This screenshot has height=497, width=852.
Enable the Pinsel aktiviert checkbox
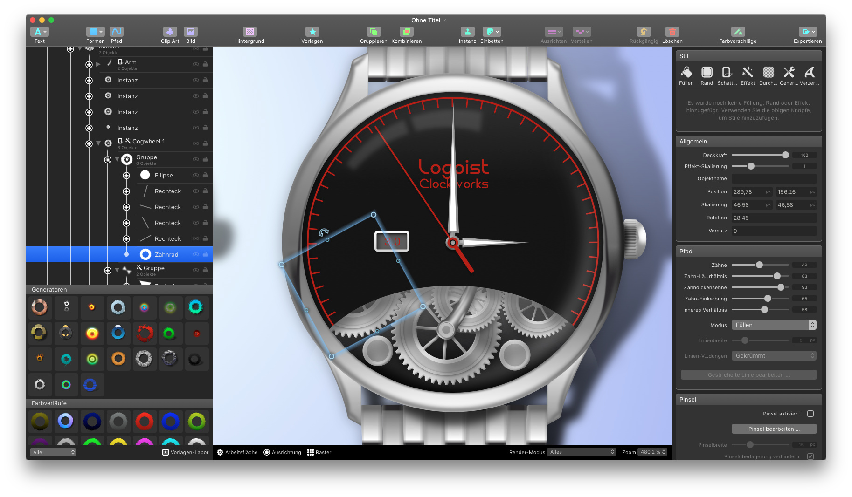click(x=810, y=414)
